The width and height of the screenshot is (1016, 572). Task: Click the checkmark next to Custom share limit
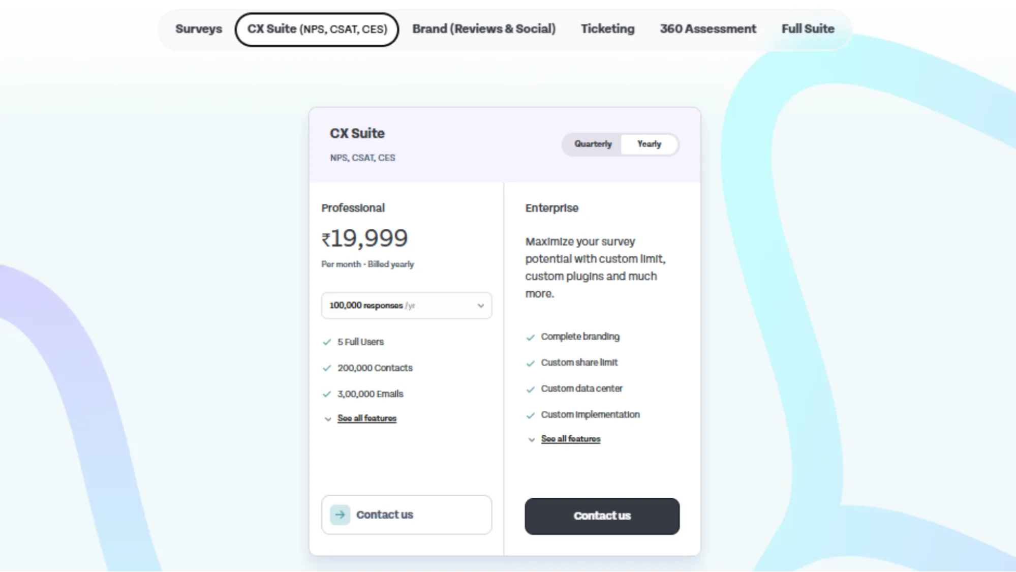click(530, 363)
